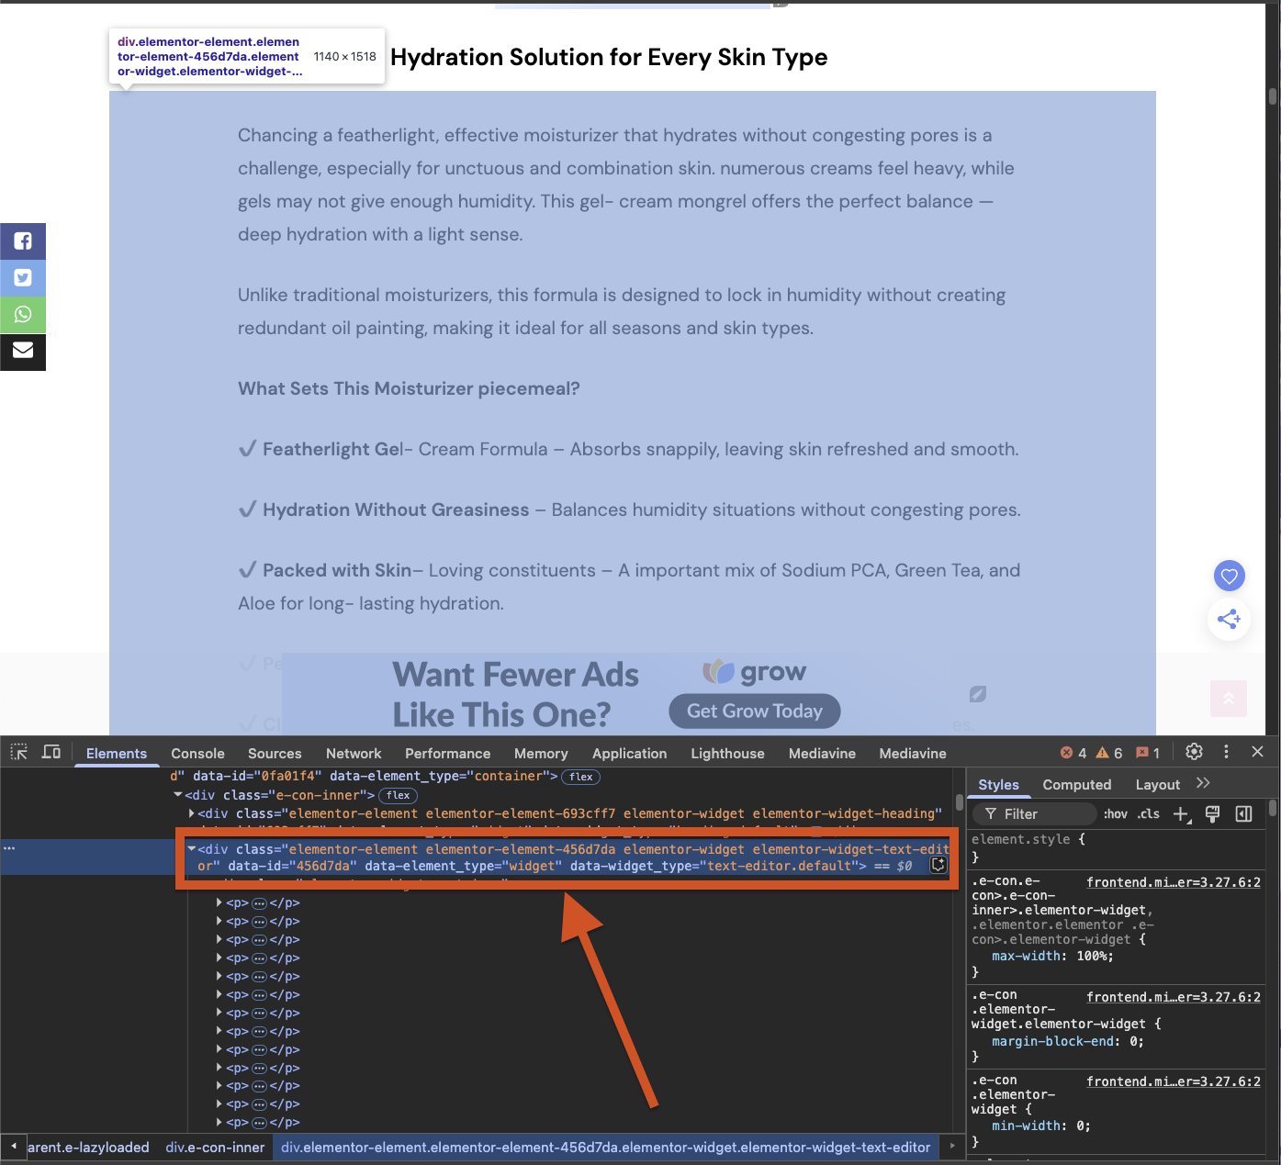Image resolution: width=1281 pixels, height=1165 pixels.
Task: Open the Computed styles tab
Action: 1076,785
